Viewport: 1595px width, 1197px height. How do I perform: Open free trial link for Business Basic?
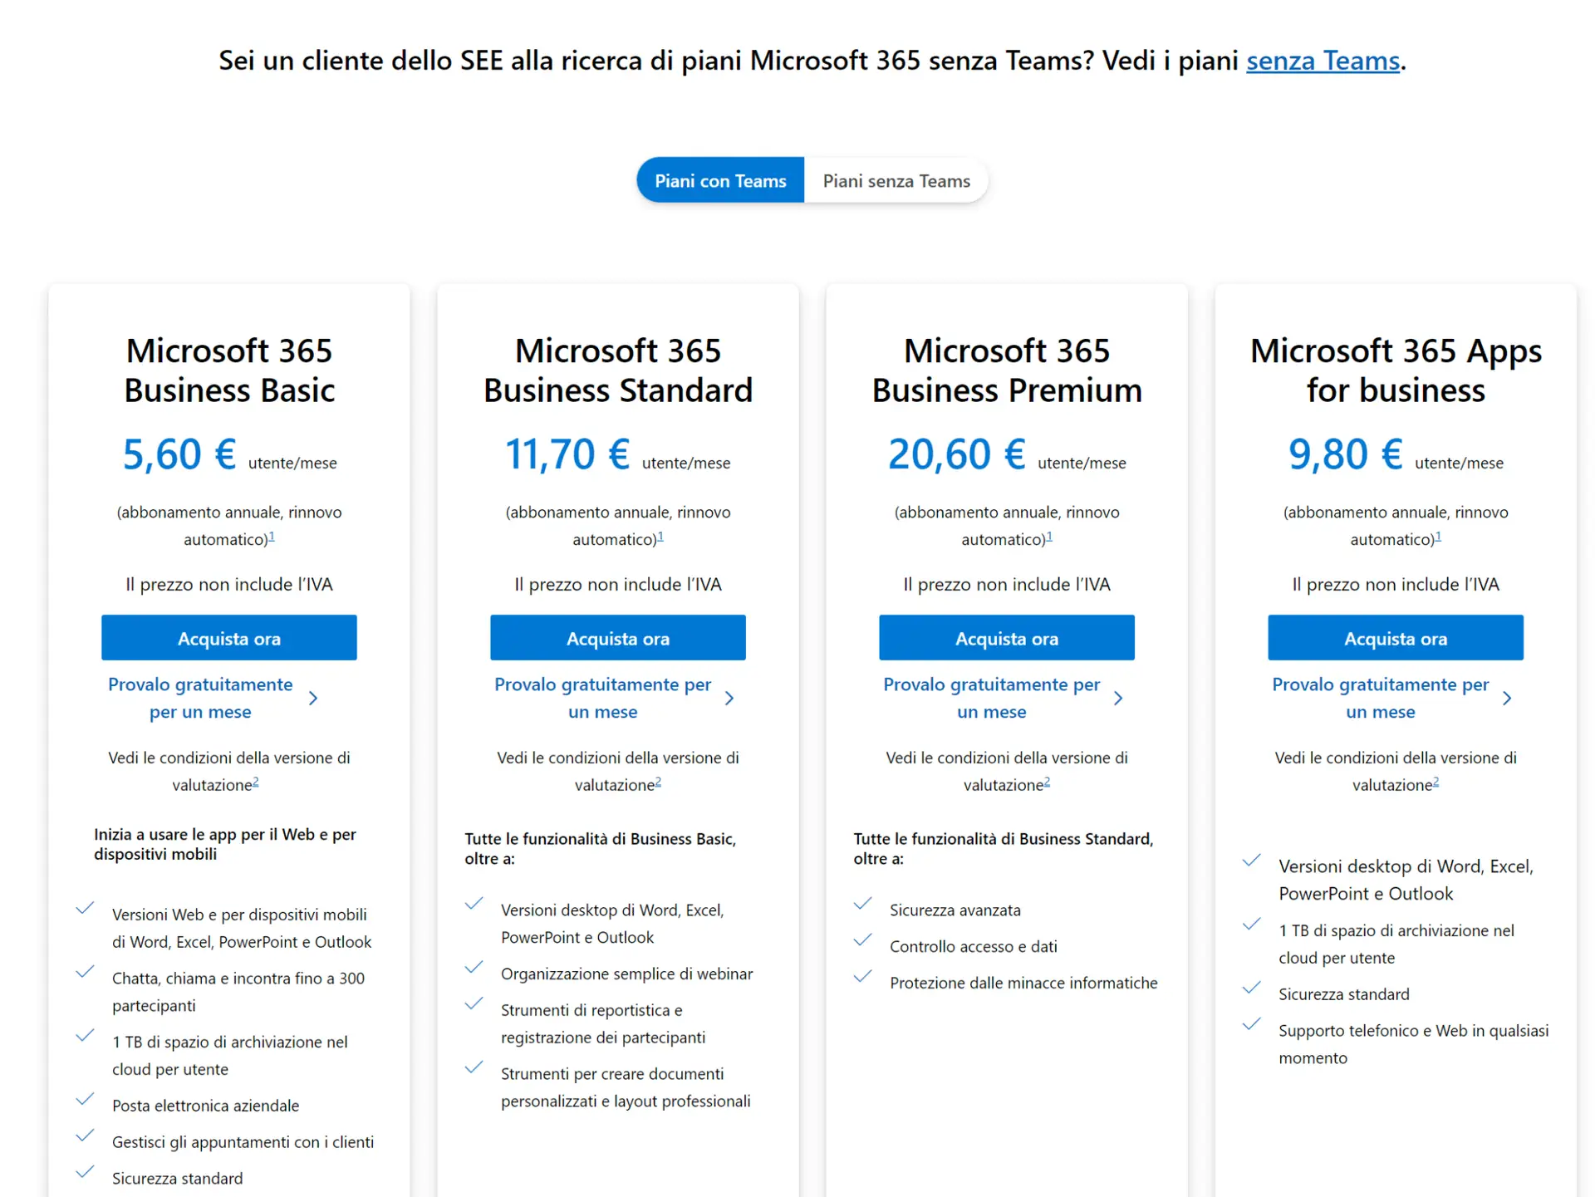click(x=200, y=698)
